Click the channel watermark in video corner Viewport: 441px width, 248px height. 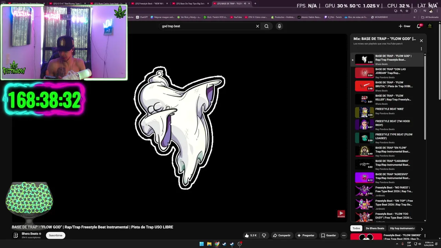(x=341, y=214)
